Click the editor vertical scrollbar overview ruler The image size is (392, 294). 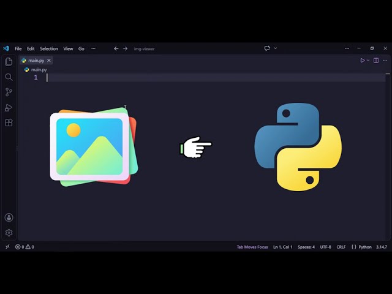point(388,156)
